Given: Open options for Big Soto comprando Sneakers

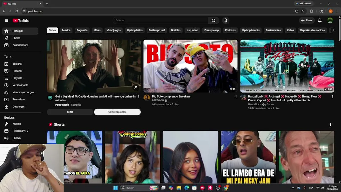Looking at the screenshot, I should coord(236,97).
